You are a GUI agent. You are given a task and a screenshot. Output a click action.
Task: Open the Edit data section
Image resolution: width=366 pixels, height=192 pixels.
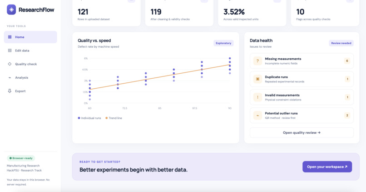(x=30, y=51)
